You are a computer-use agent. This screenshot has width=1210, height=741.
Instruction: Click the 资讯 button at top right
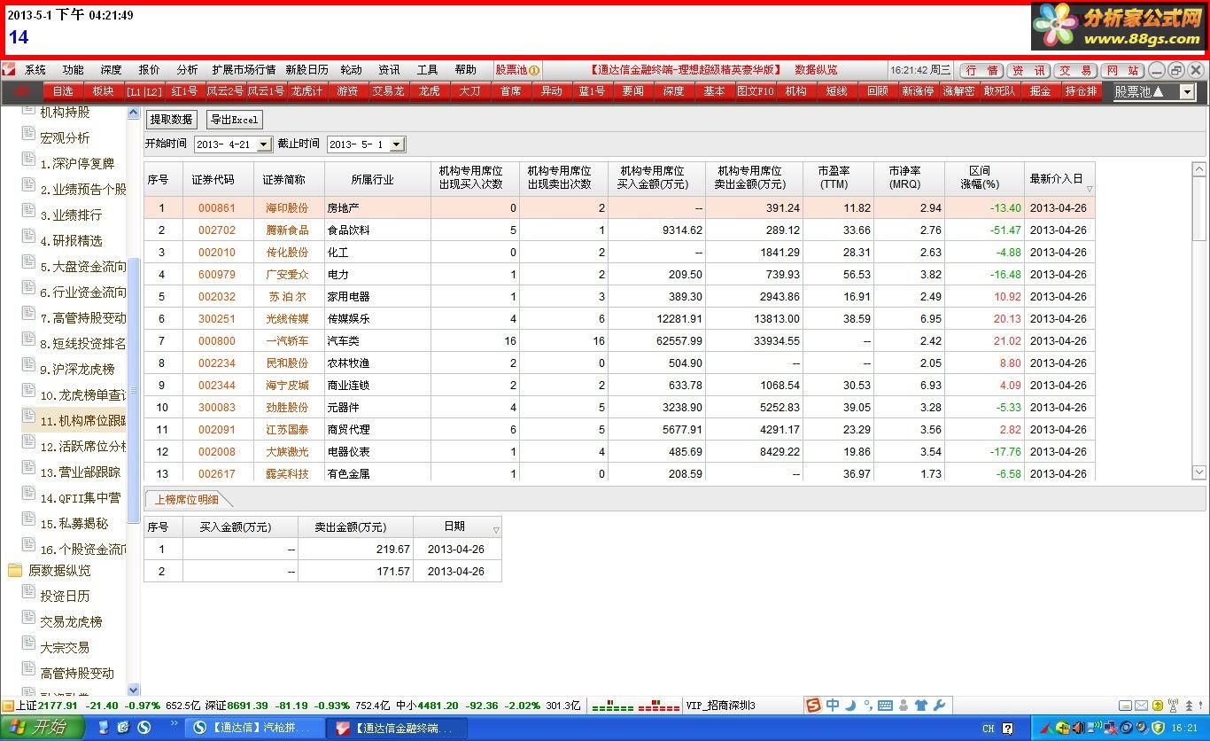[1028, 70]
